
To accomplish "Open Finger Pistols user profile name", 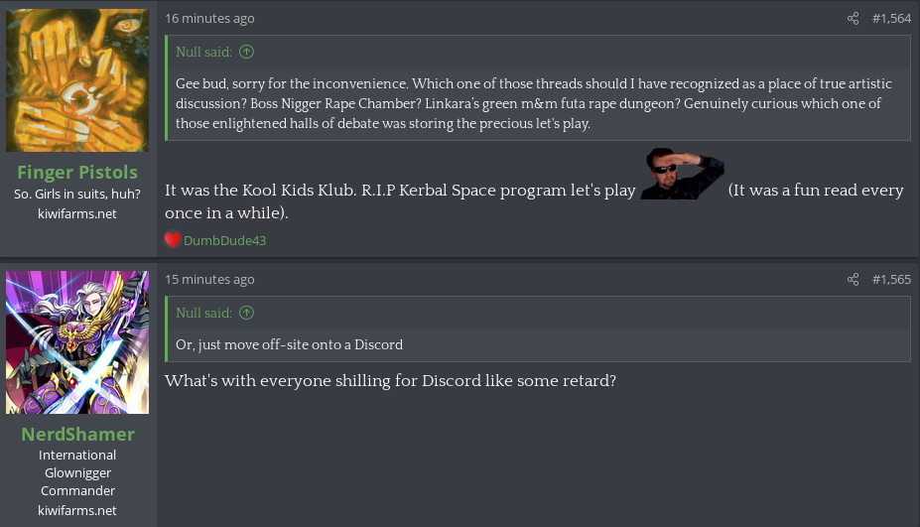I will [x=77, y=172].
